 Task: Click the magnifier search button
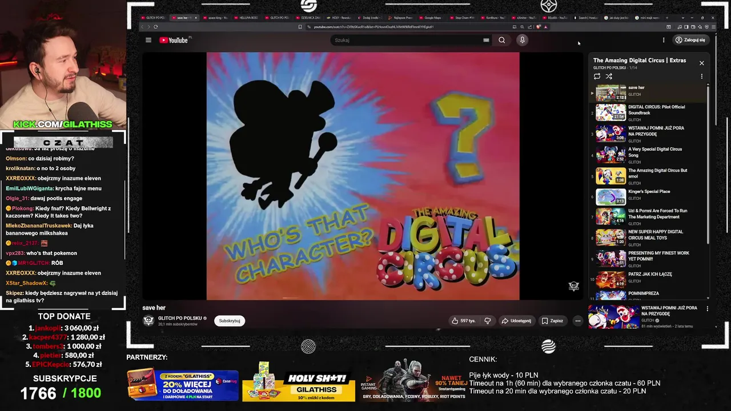click(x=501, y=40)
